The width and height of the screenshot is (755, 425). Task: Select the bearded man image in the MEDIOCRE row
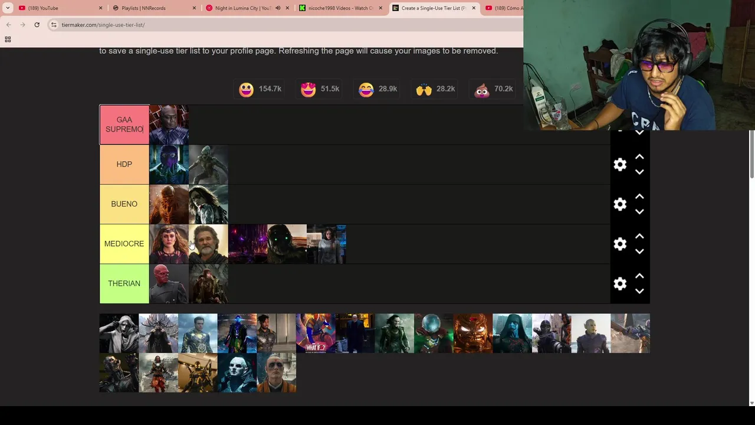coord(208,244)
